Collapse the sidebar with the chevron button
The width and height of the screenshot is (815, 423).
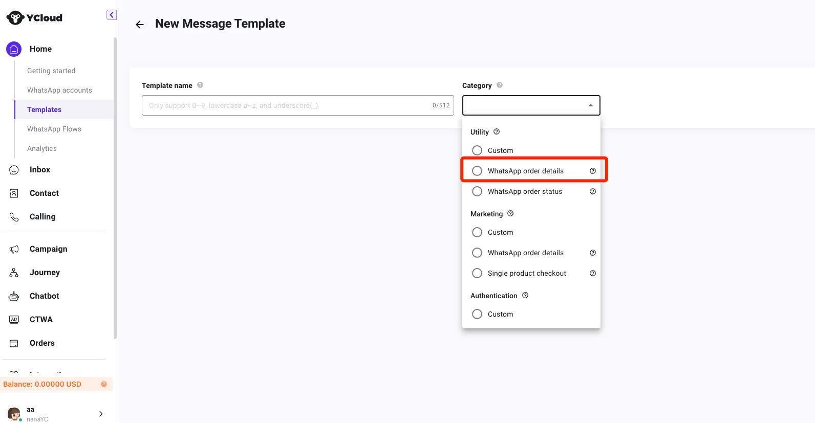tap(112, 15)
